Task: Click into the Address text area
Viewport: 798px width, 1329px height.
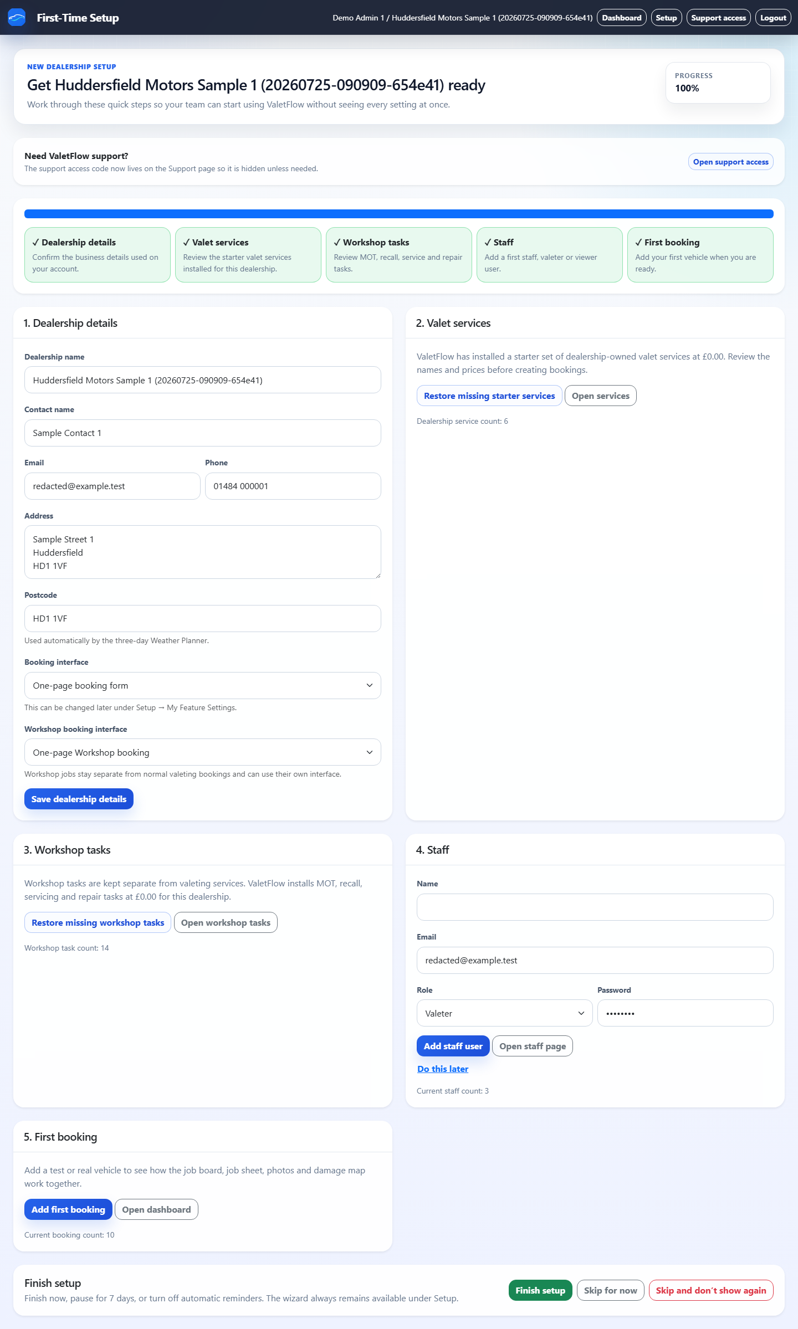Action: [203, 552]
